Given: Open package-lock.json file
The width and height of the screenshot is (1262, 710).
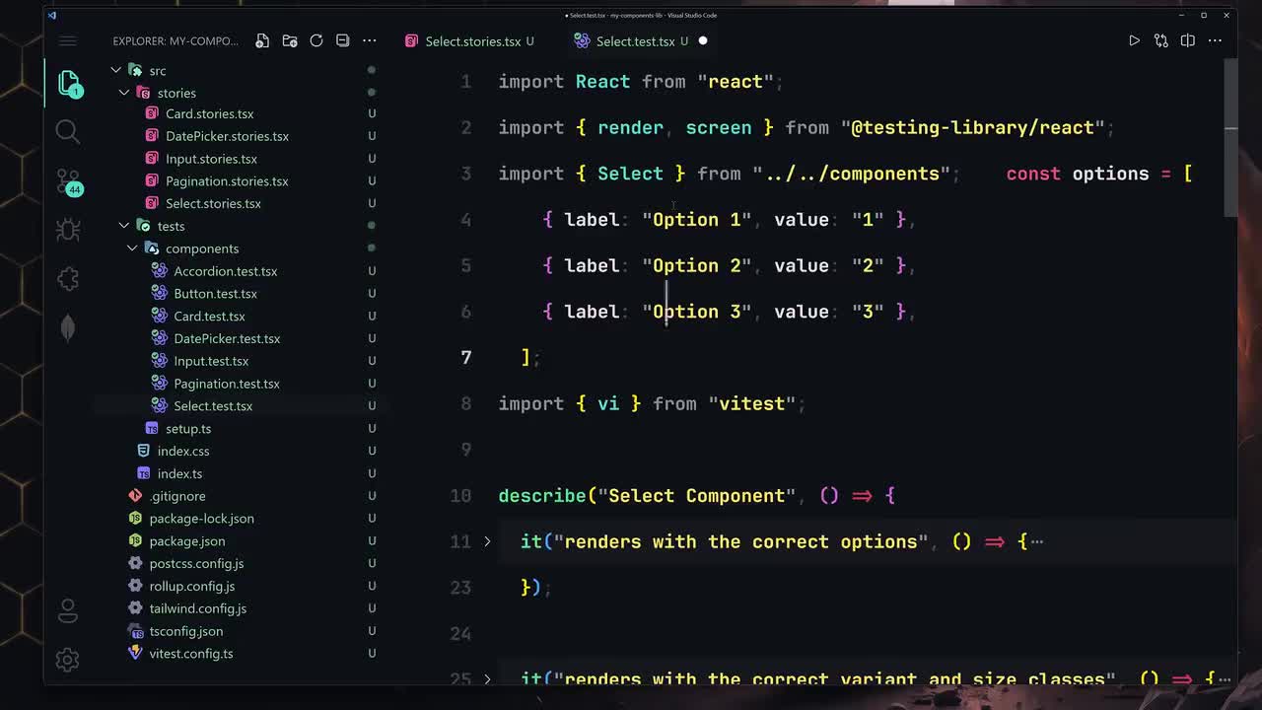Looking at the screenshot, I should 201,519.
